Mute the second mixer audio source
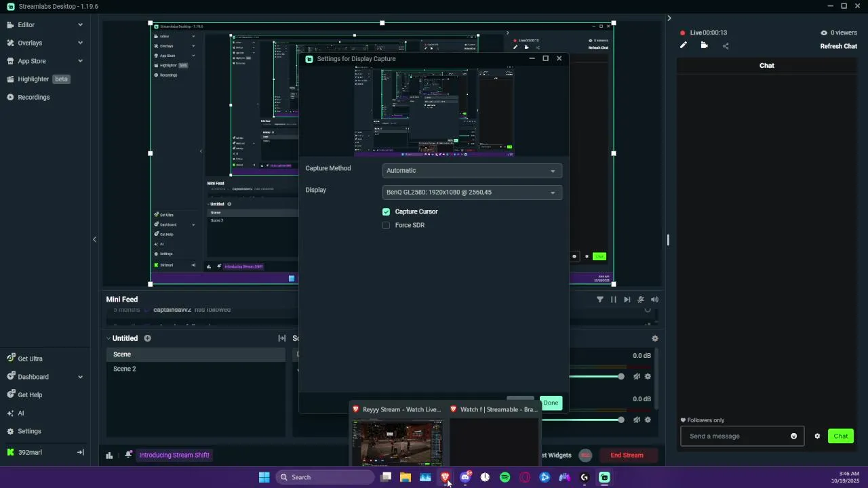The image size is (868, 488). tap(637, 420)
